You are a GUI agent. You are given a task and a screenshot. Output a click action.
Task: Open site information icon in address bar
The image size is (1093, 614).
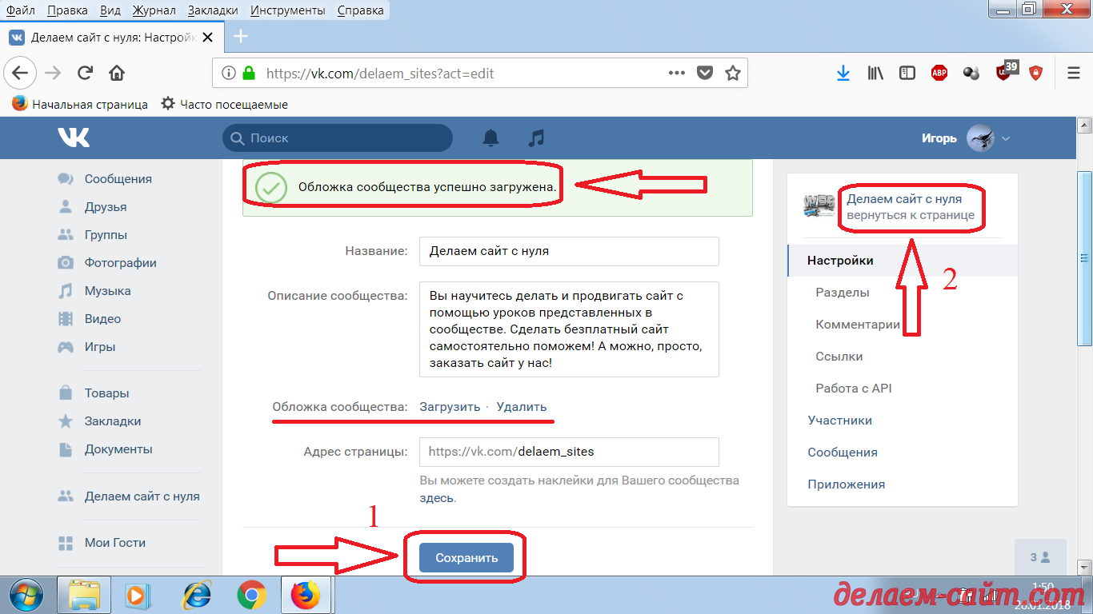[x=229, y=73]
